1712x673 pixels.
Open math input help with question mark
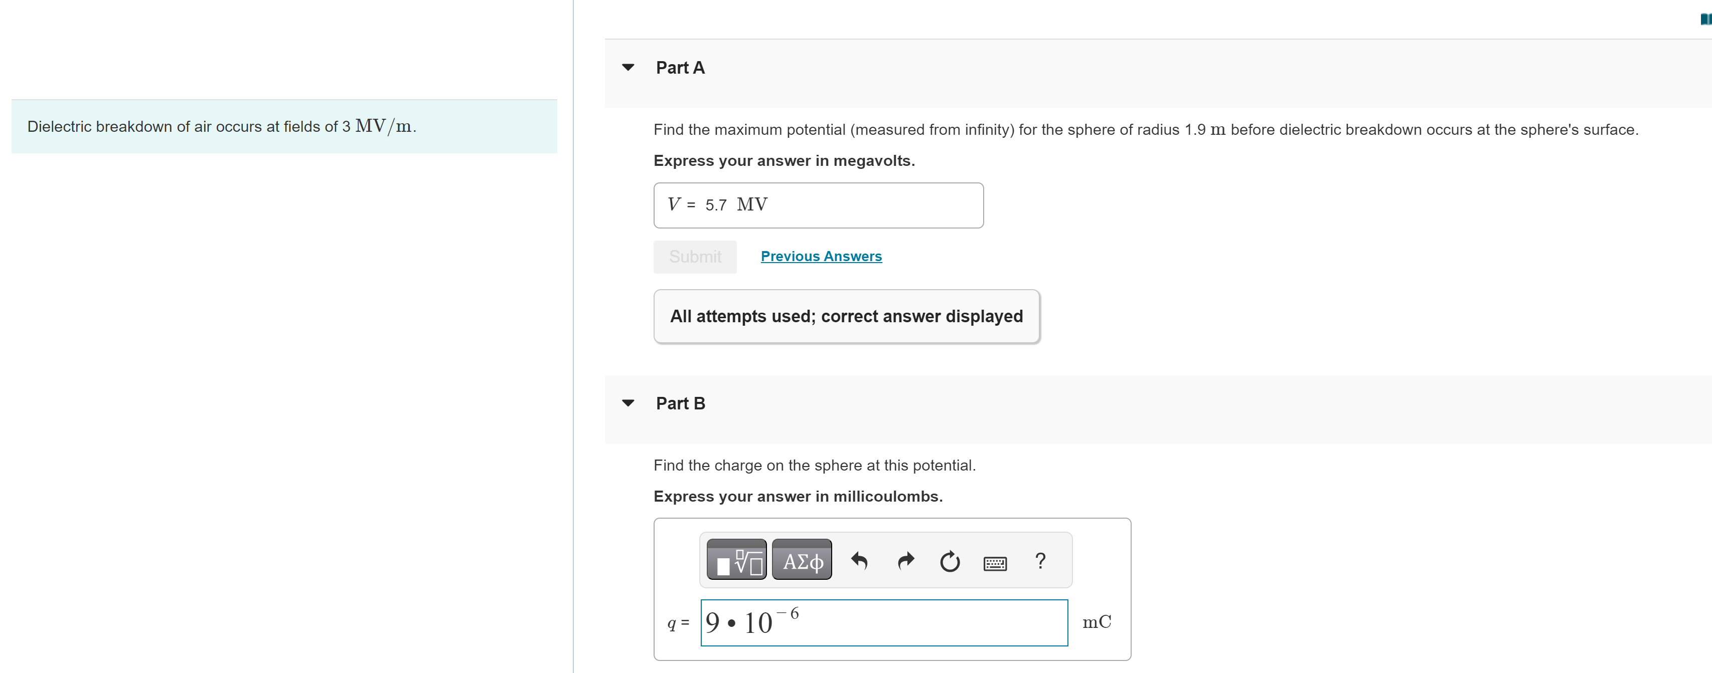coord(1039,561)
